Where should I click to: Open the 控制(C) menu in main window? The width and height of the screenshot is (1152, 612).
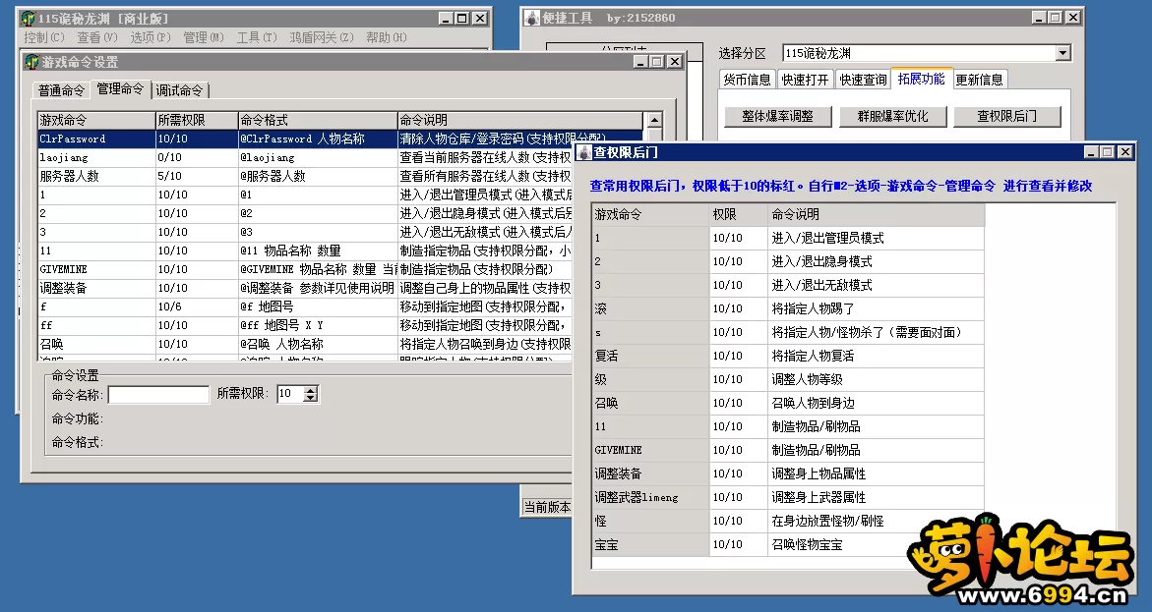click(x=43, y=37)
